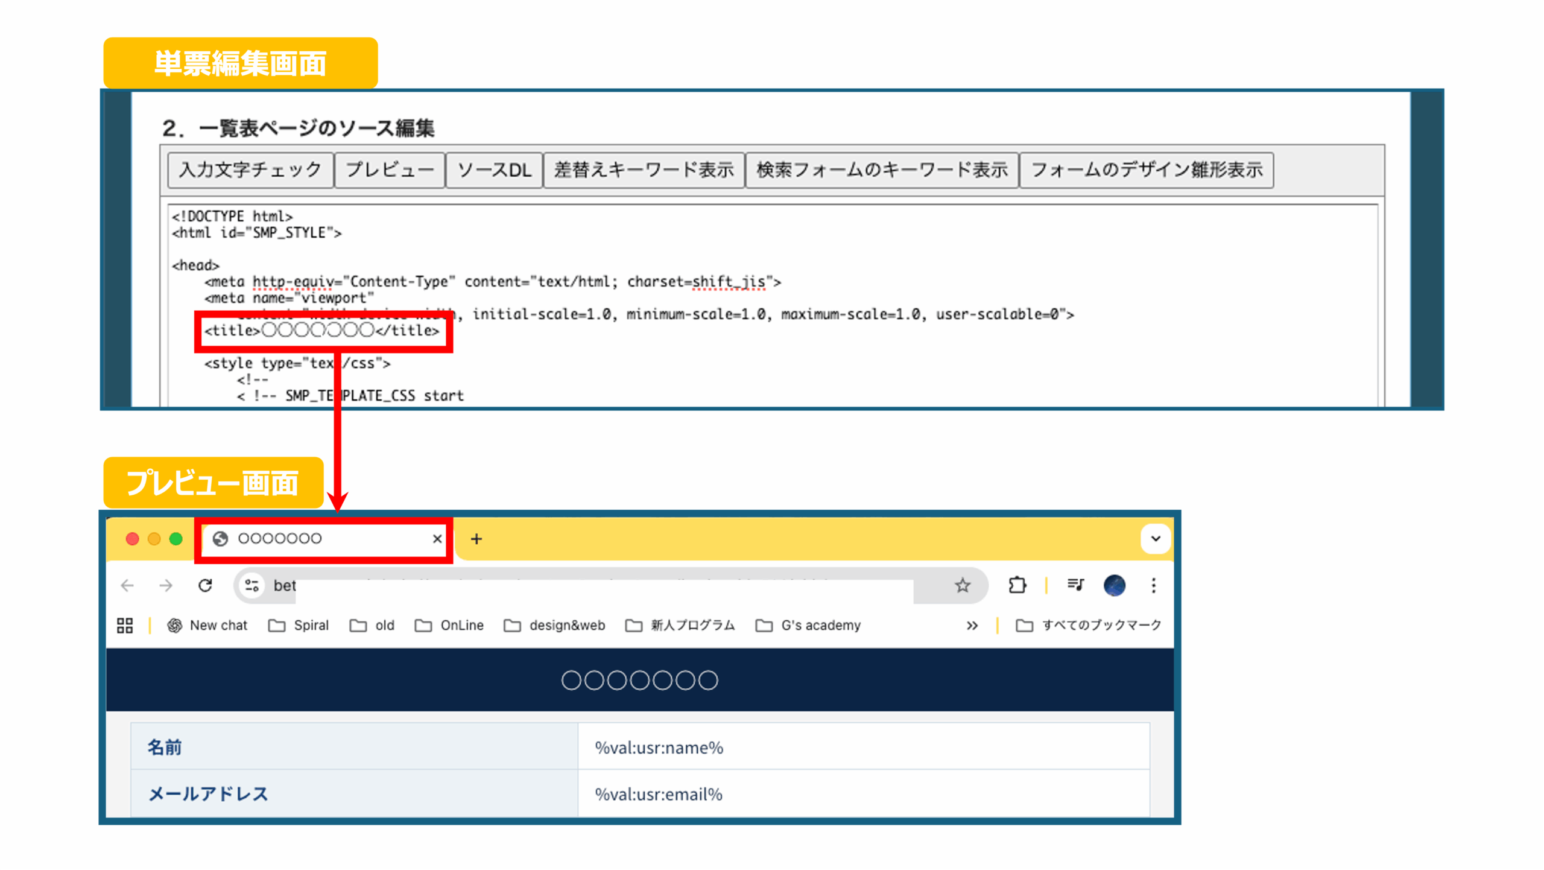
Task: Click the 入力文字チェック button
Action: click(x=250, y=170)
